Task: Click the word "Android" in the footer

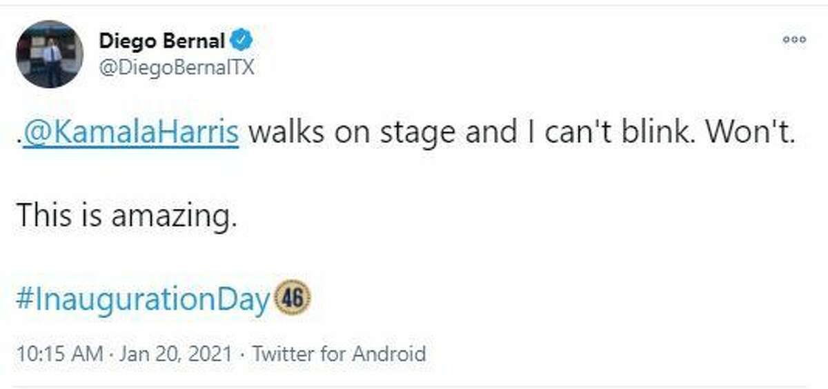Action: click(x=389, y=355)
